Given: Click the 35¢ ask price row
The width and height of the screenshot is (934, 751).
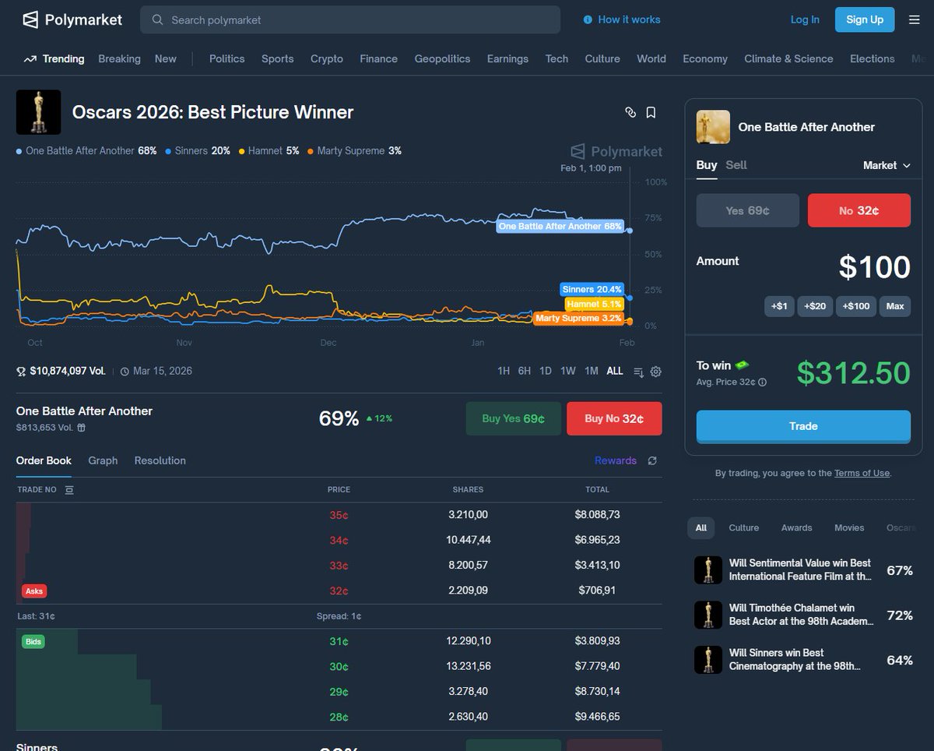Looking at the screenshot, I should (x=339, y=515).
